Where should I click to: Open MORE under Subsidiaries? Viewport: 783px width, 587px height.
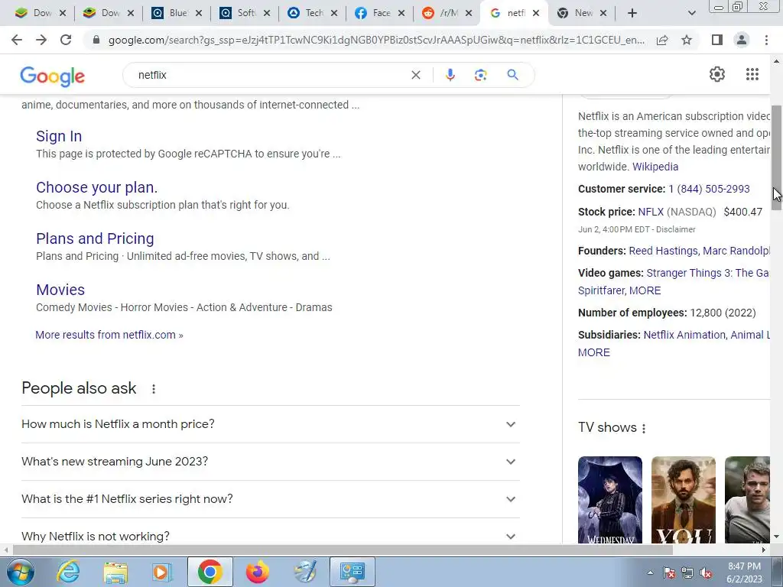click(593, 352)
